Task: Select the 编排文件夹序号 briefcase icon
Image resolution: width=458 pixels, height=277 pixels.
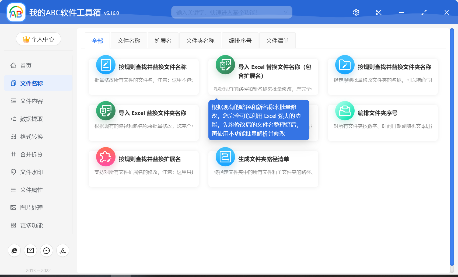Action: (345, 111)
